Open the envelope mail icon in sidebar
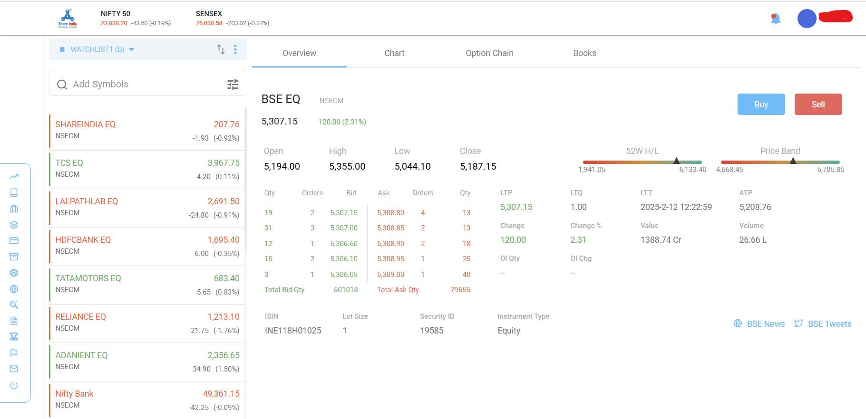The image size is (866, 419). pos(14,369)
